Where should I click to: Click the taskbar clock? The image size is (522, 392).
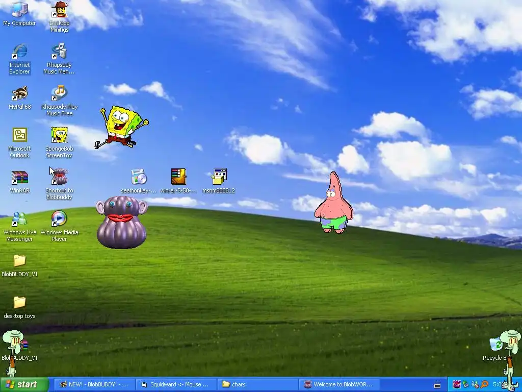pyautogui.click(x=499, y=384)
